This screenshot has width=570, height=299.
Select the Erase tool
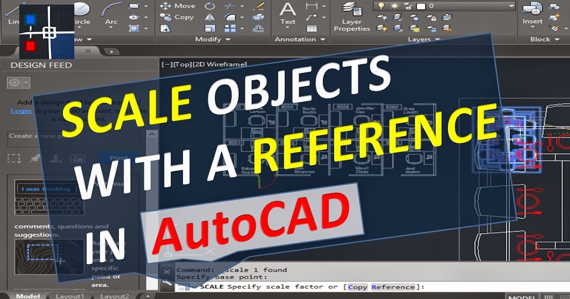[257, 6]
